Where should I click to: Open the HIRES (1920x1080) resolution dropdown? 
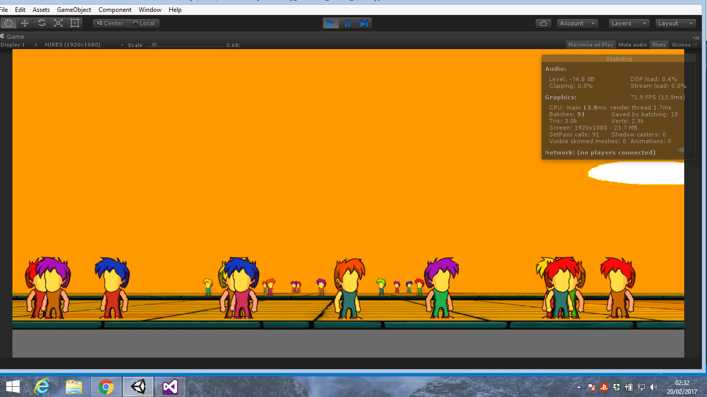tap(84, 45)
